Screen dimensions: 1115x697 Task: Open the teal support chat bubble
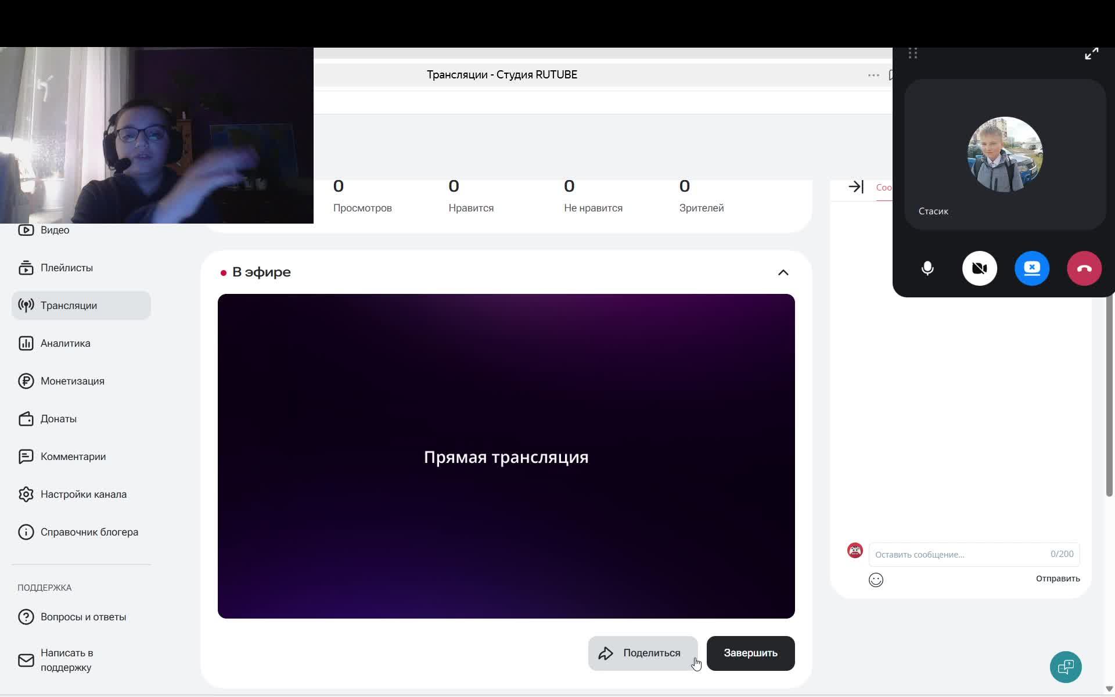pos(1065,667)
